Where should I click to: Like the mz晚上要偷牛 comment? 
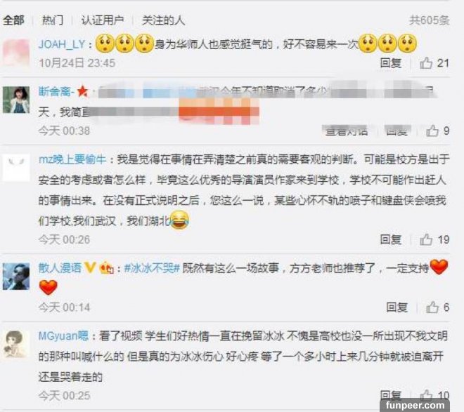(426, 239)
